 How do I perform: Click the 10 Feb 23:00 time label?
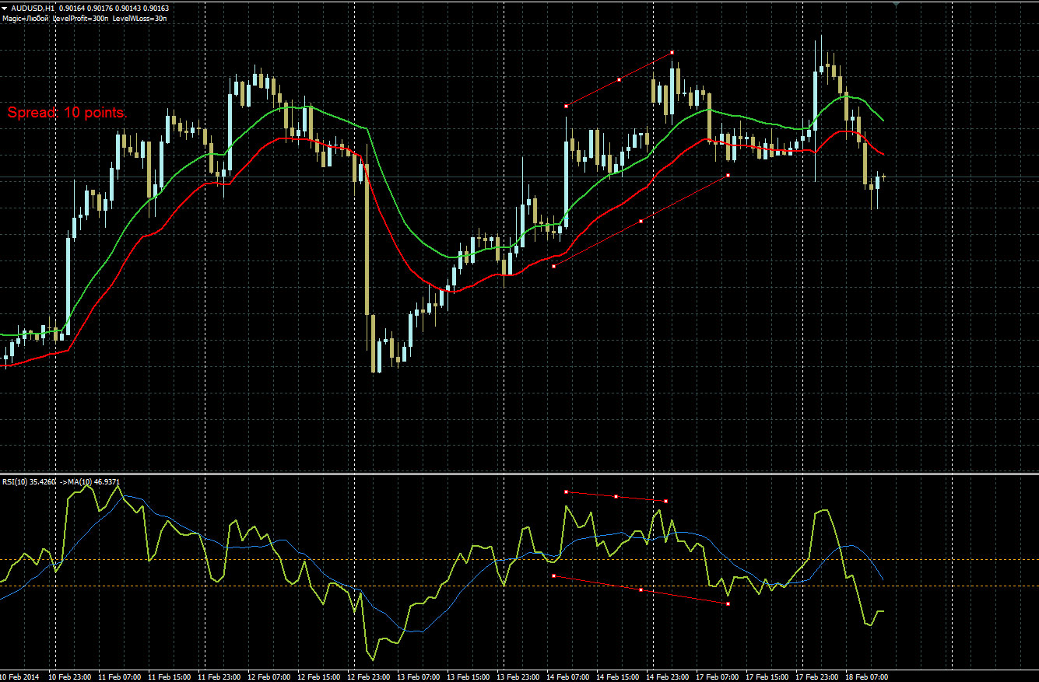coord(68,677)
